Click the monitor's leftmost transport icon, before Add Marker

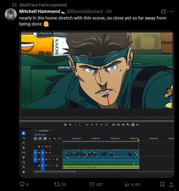point(66,125)
